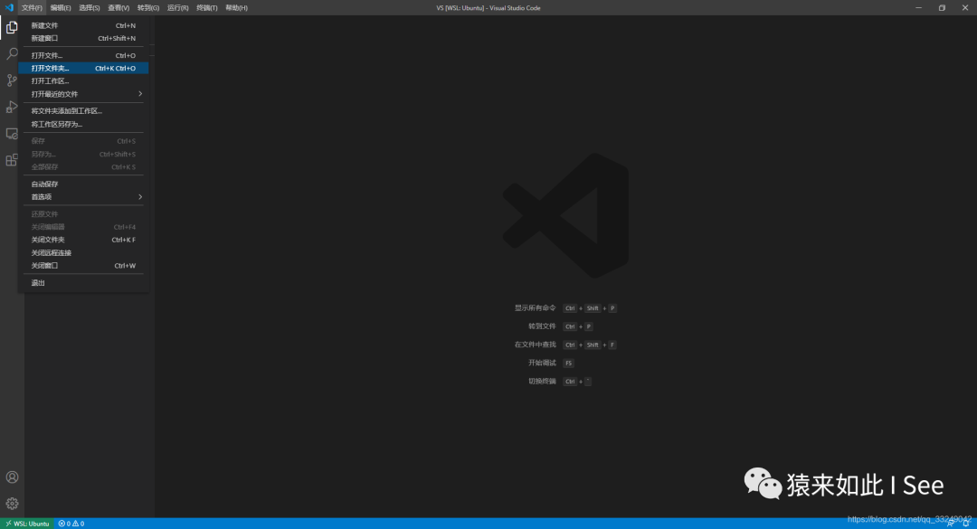
Task: Click the 在文件中查找 hint text
Action: [535, 345]
